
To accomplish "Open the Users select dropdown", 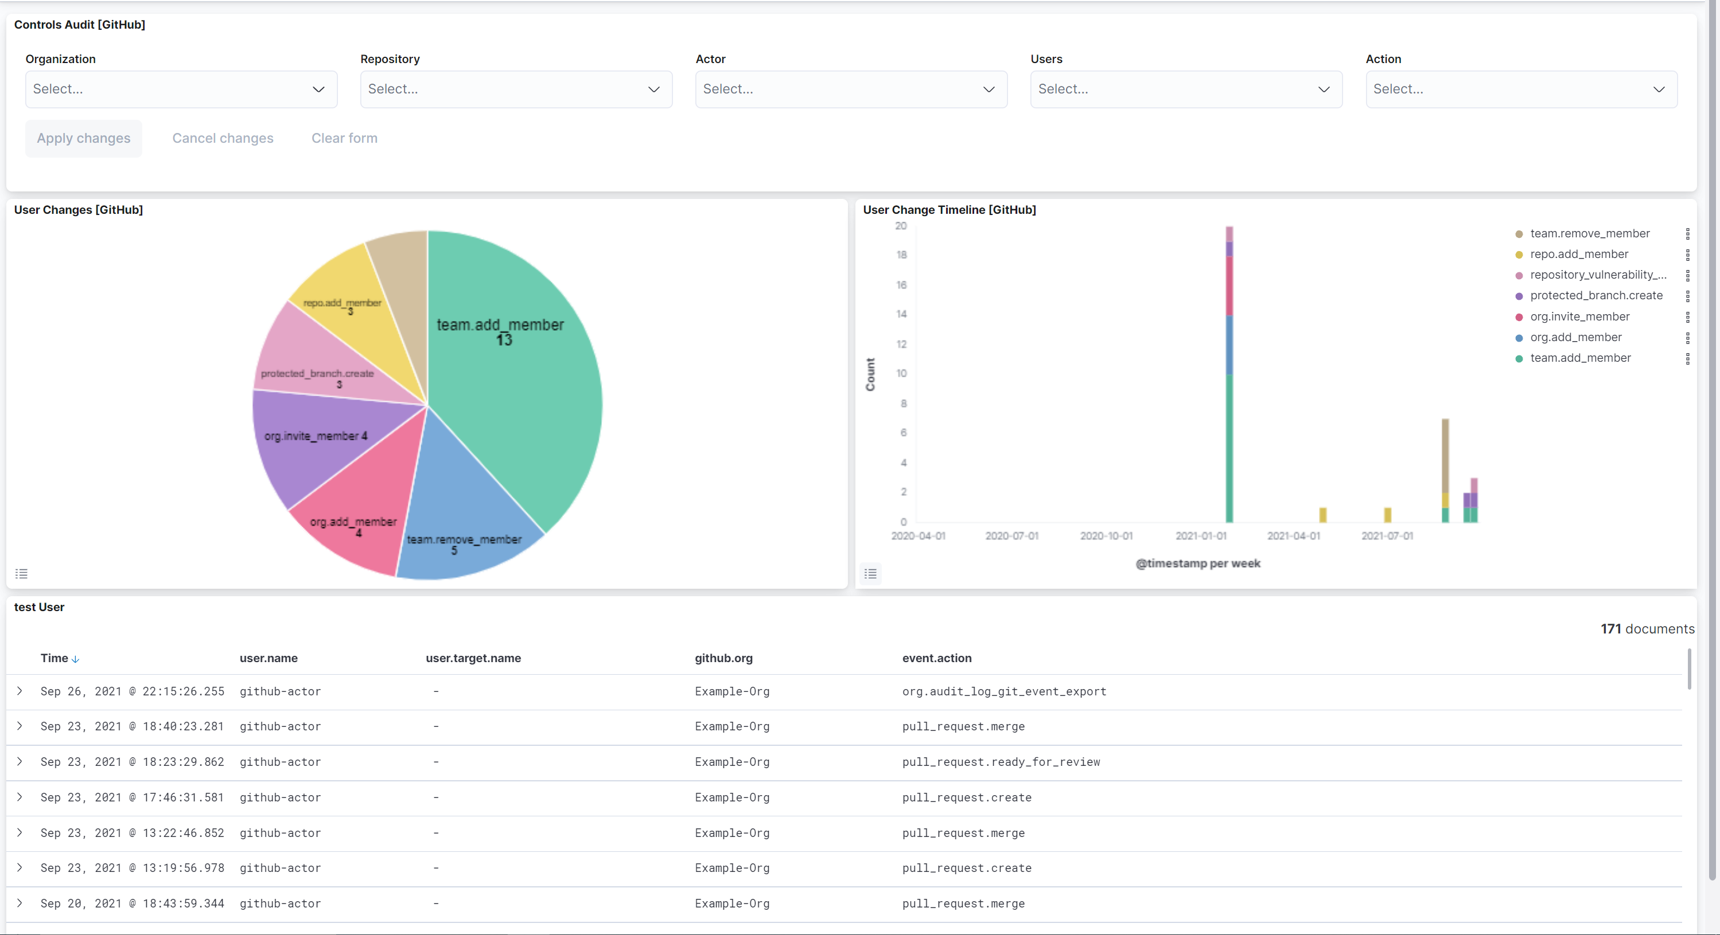I will click(x=1186, y=89).
